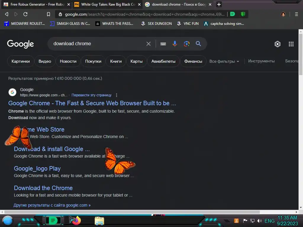Open a new tab with the plus button
The width and height of the screenshot is (303, 227).
click(x=219, y=4)
